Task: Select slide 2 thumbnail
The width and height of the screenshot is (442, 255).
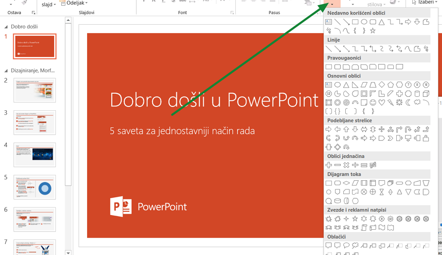Action: pos(35,90)
